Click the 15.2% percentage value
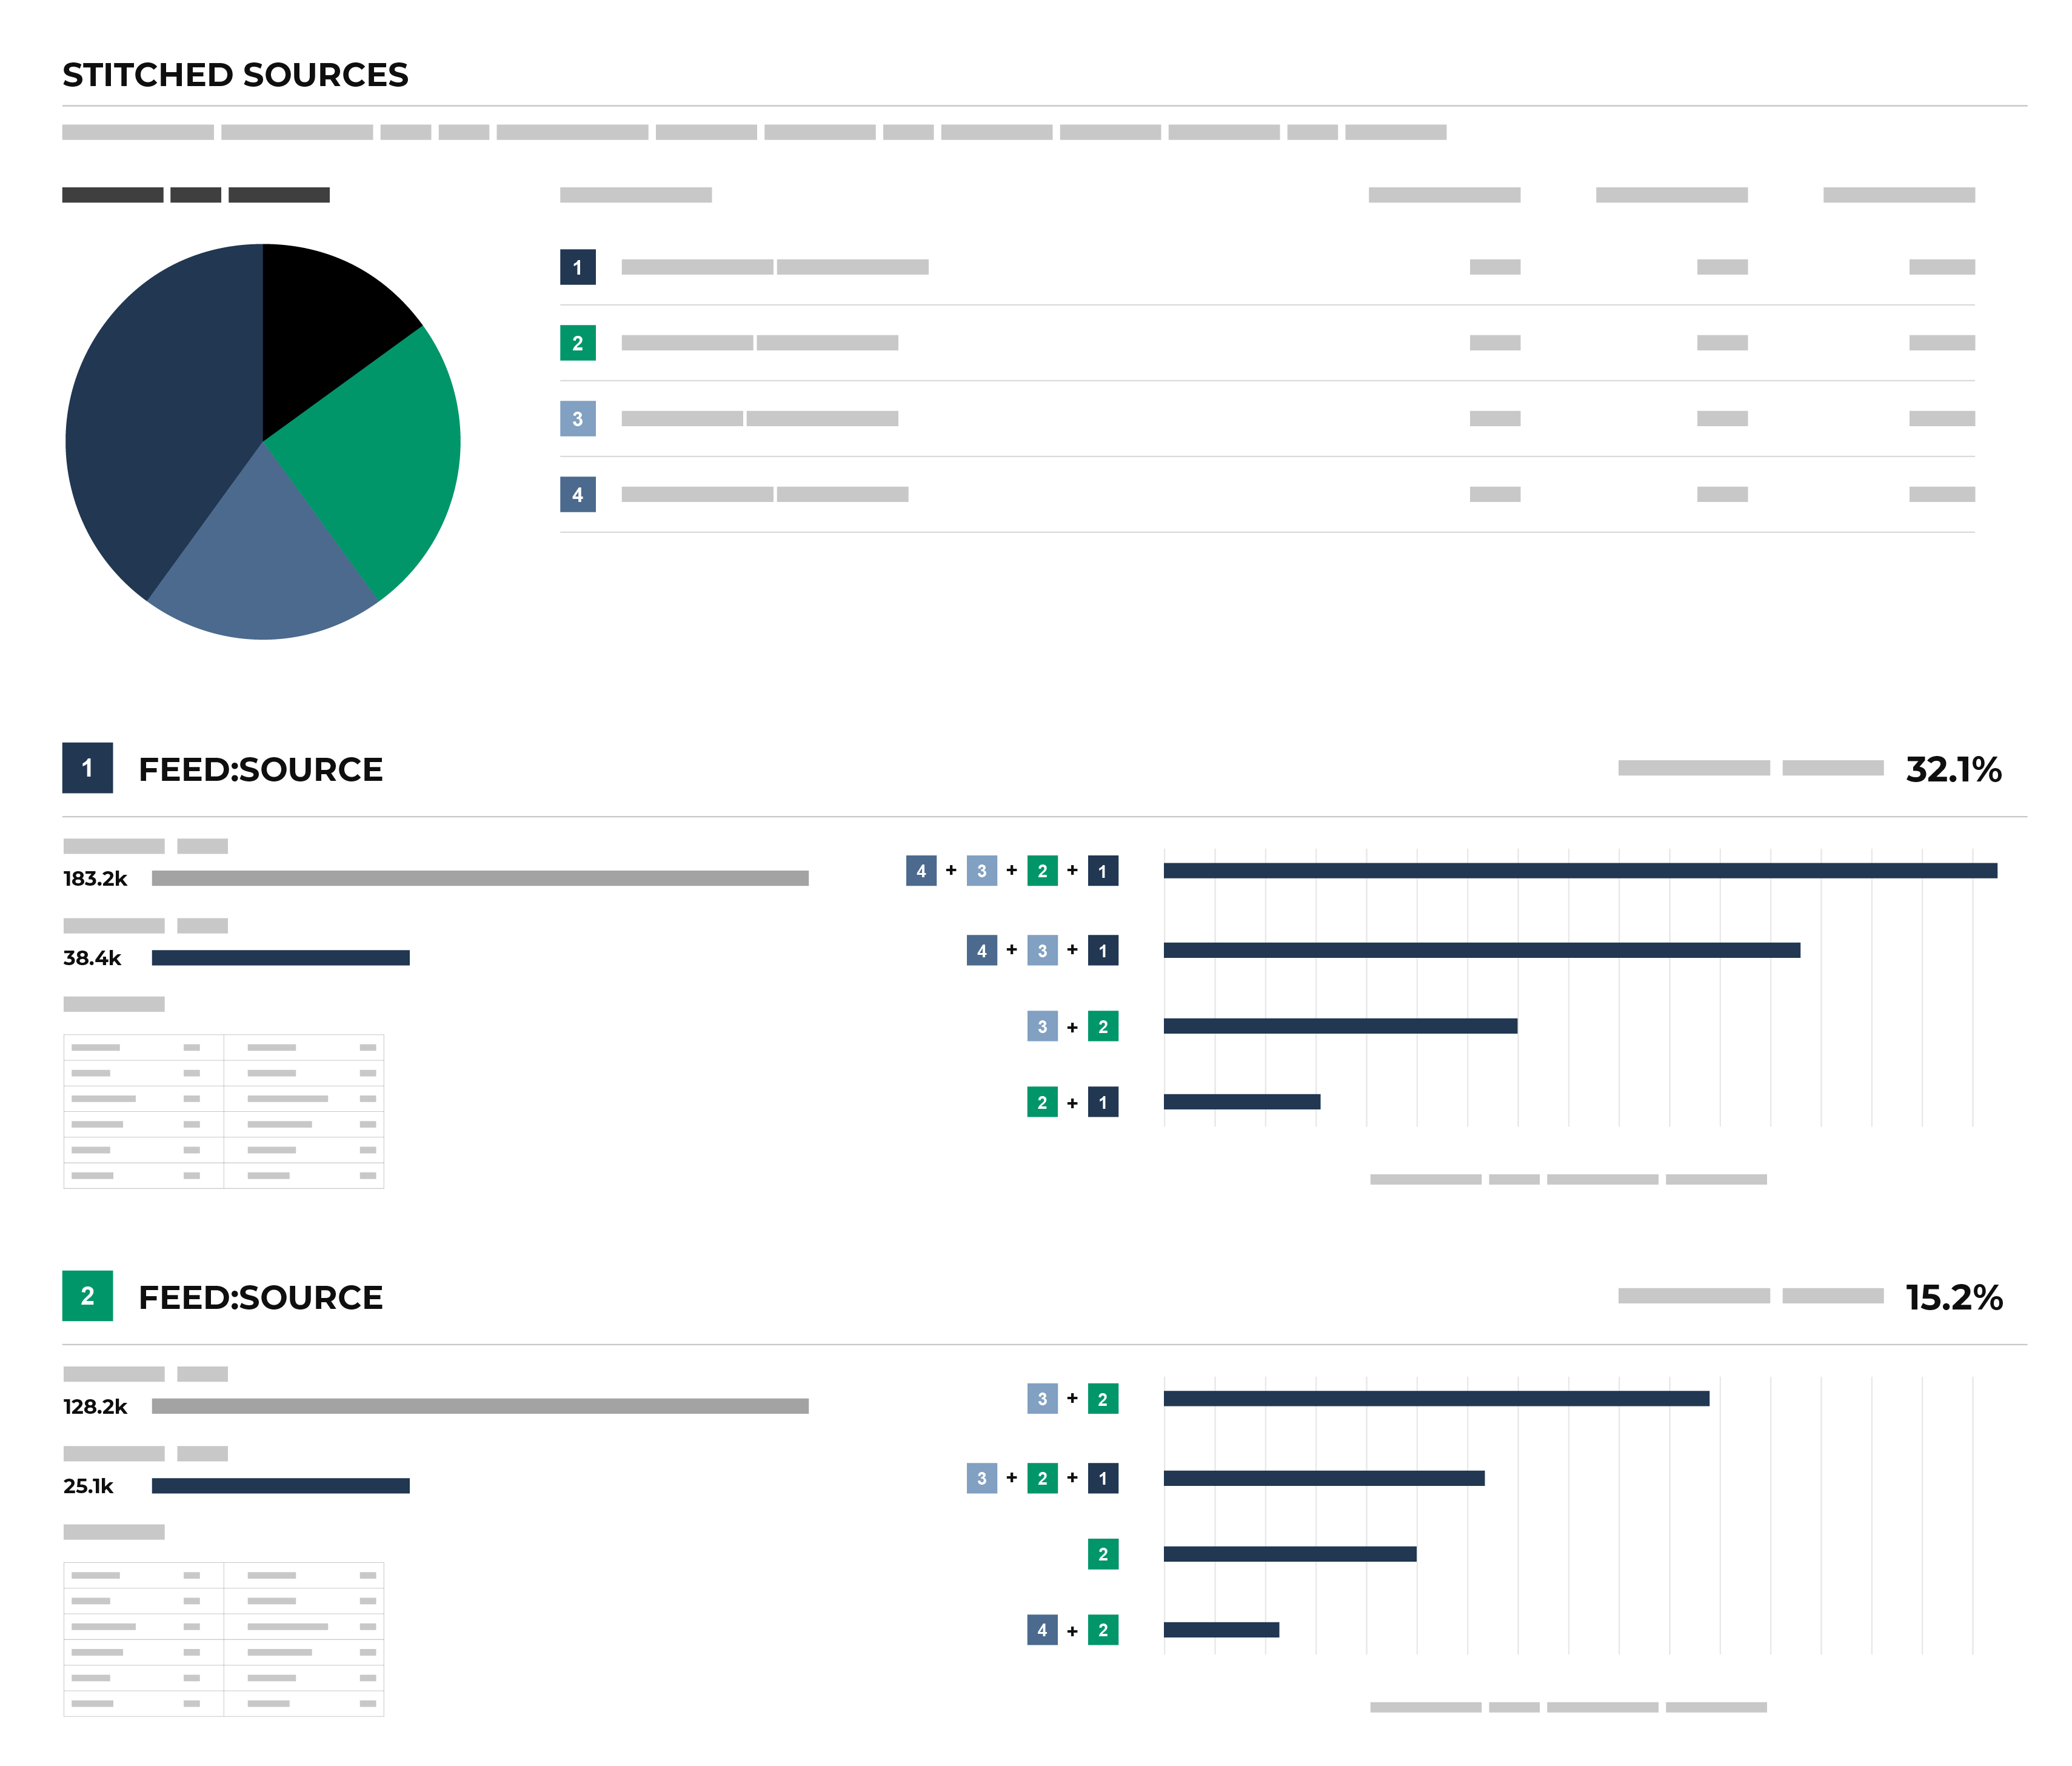The width and height of the screenshot is (2072, 1766). 1954,1297
